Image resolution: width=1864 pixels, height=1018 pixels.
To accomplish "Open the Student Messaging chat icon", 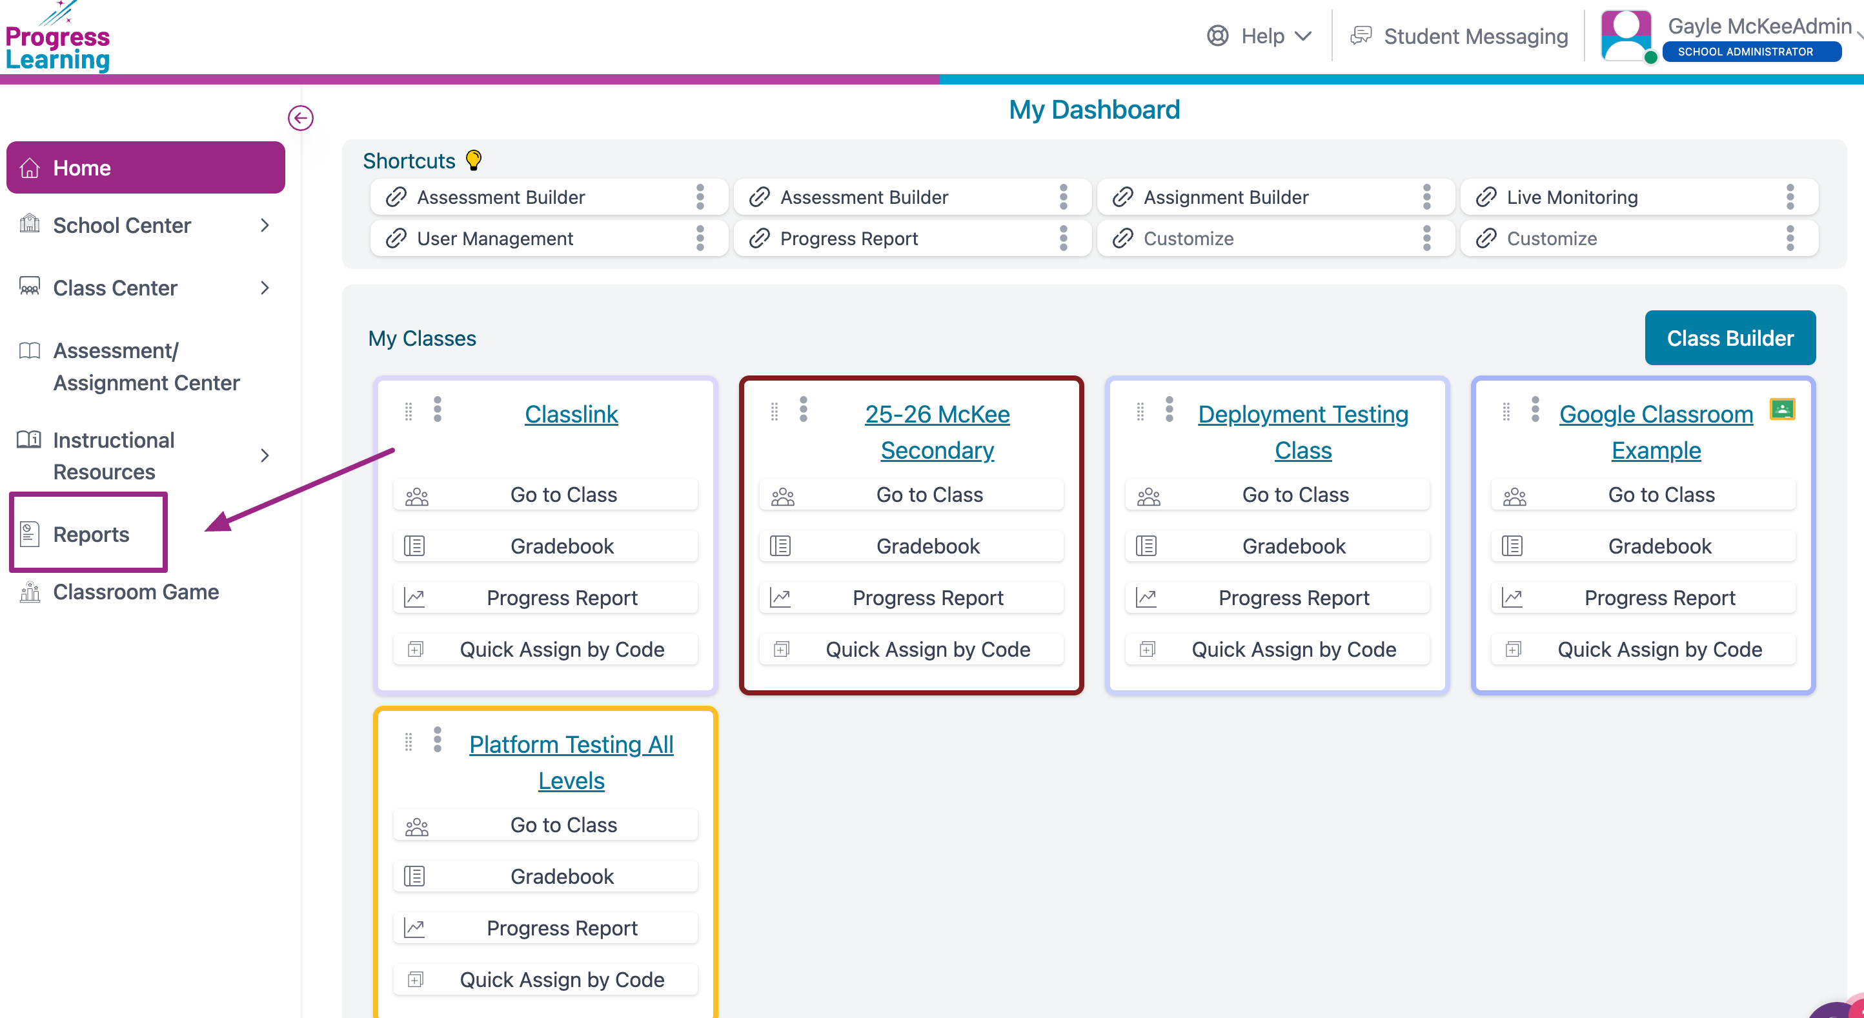I will [x=1361, y=36].
